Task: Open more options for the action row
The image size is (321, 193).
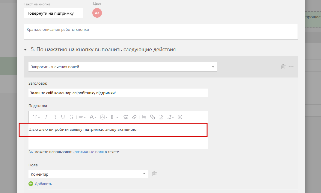Action: (291, 67)
